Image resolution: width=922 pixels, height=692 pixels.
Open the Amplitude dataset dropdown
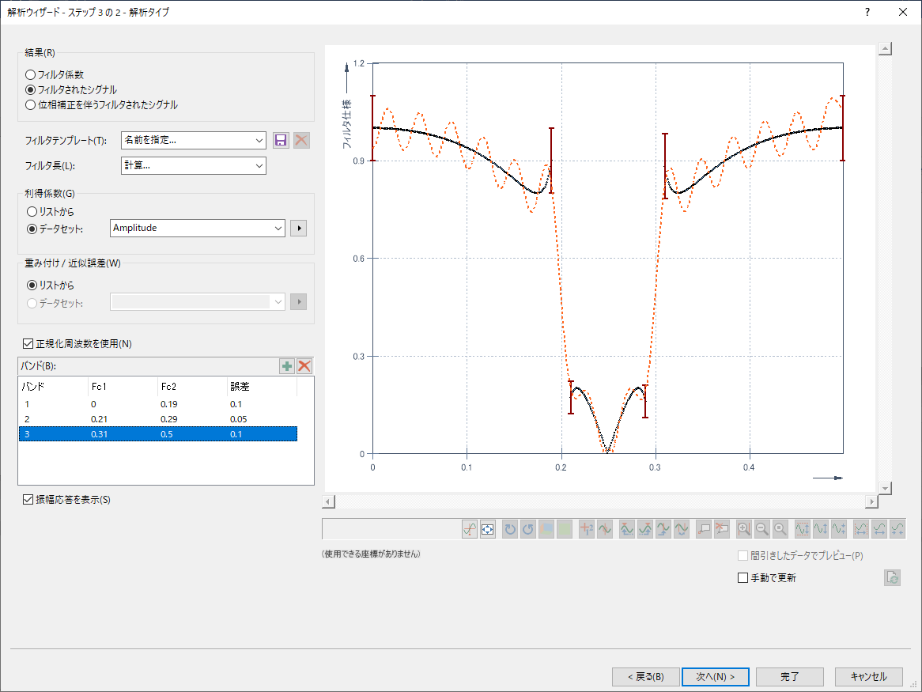[x=198, y=228]
